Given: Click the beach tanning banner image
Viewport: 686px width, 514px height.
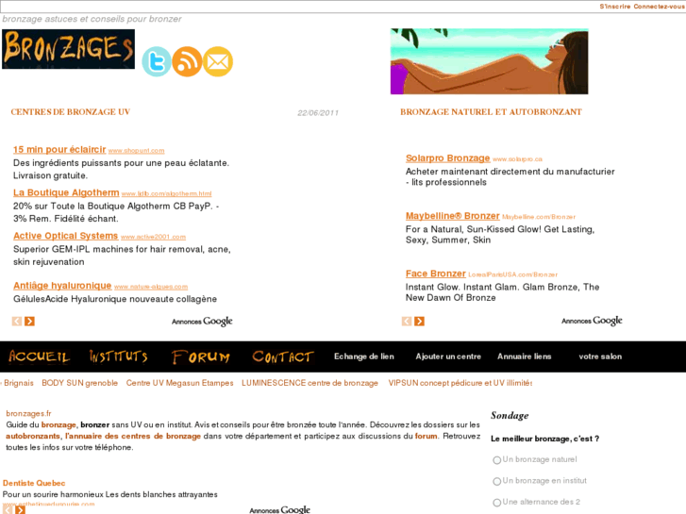Looking at the screenshot, I should point(489,61).
